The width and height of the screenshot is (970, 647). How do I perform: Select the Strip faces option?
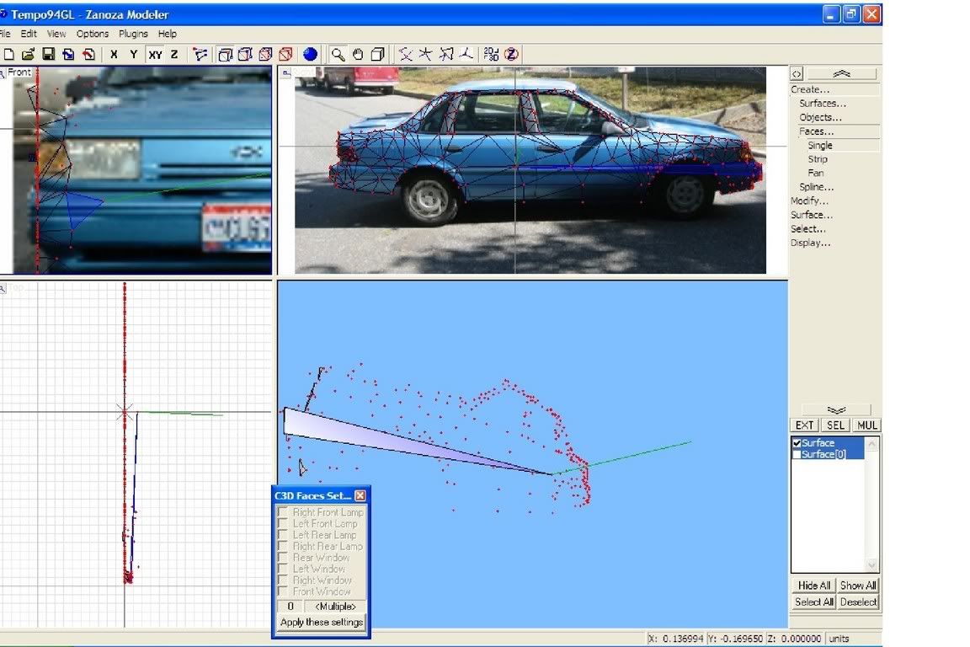coord(818,159)
